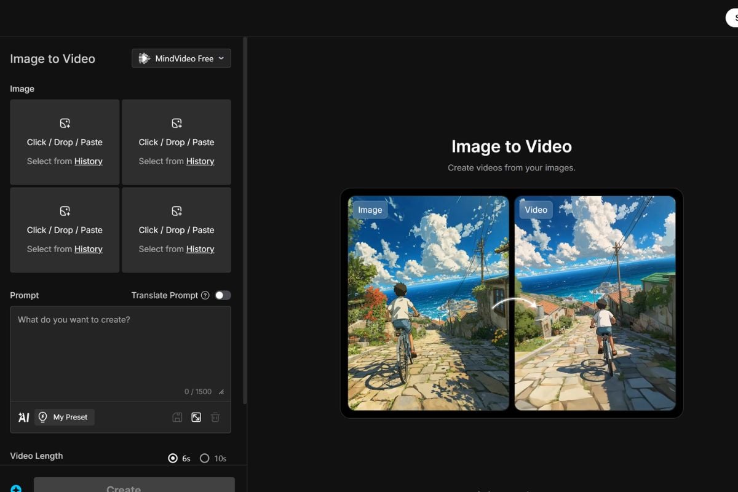Click the expand prompt editor icon
The height and width of the screenshot is (492, 738).
(x=196, y=417)
